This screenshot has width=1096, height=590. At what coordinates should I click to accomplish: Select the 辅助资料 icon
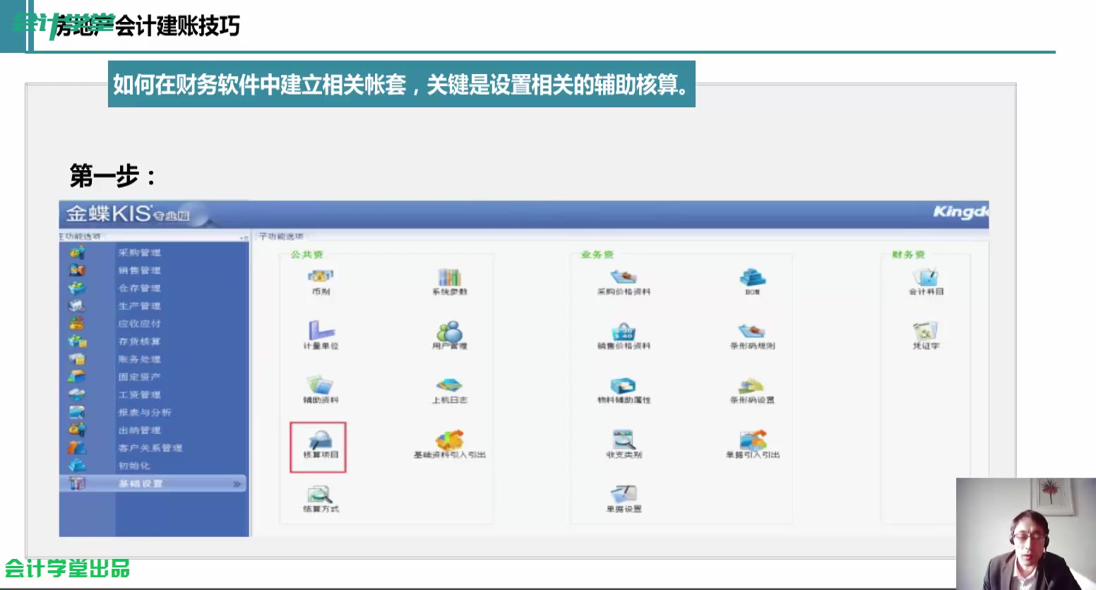[x=318, y=390]
